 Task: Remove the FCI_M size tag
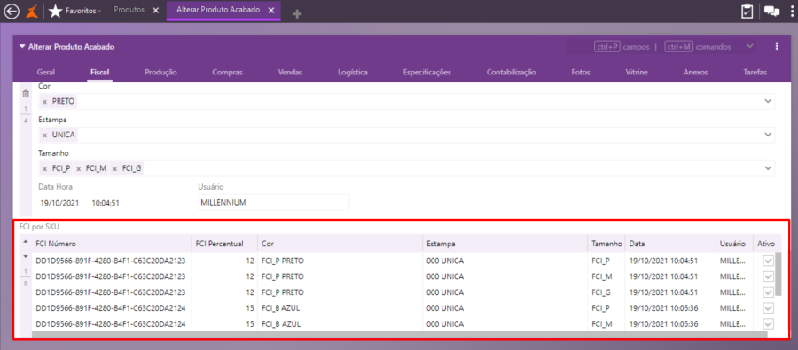[78, 169]
